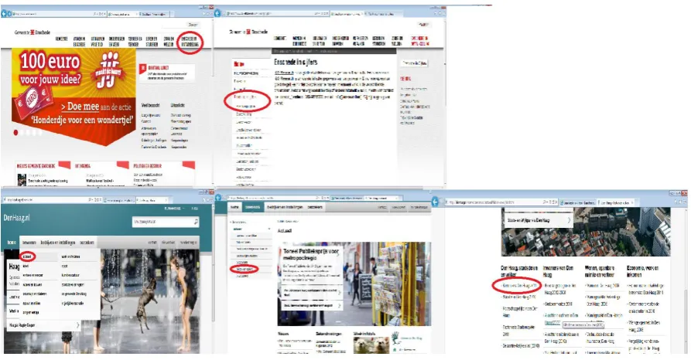Click the 'Nieuws' heading below the Actueel photo
The image size is (691, 360).
(x=283, y=334)
